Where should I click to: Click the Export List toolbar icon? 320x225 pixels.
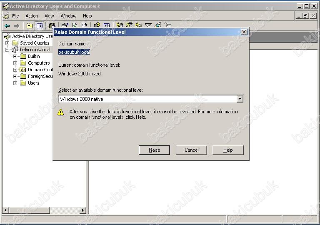click(x=84, y=25)
